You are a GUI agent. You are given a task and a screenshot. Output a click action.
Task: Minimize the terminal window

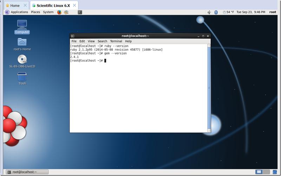198,36
